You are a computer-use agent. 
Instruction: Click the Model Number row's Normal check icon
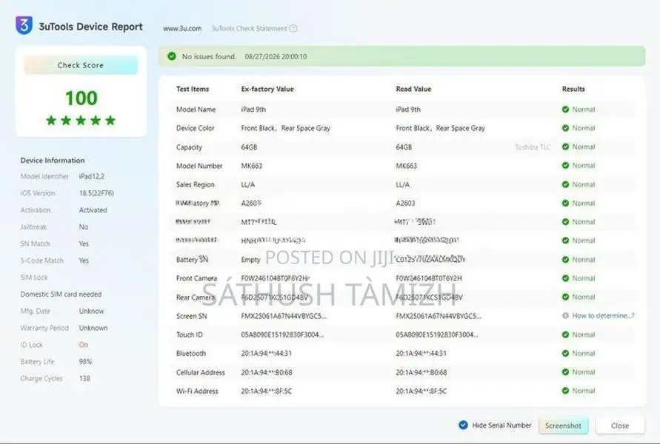(565, 166)
